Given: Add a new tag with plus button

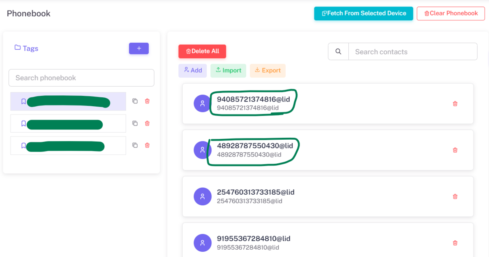Looking at the screenshot, I should pyautogui.click(x=139, y=48).
